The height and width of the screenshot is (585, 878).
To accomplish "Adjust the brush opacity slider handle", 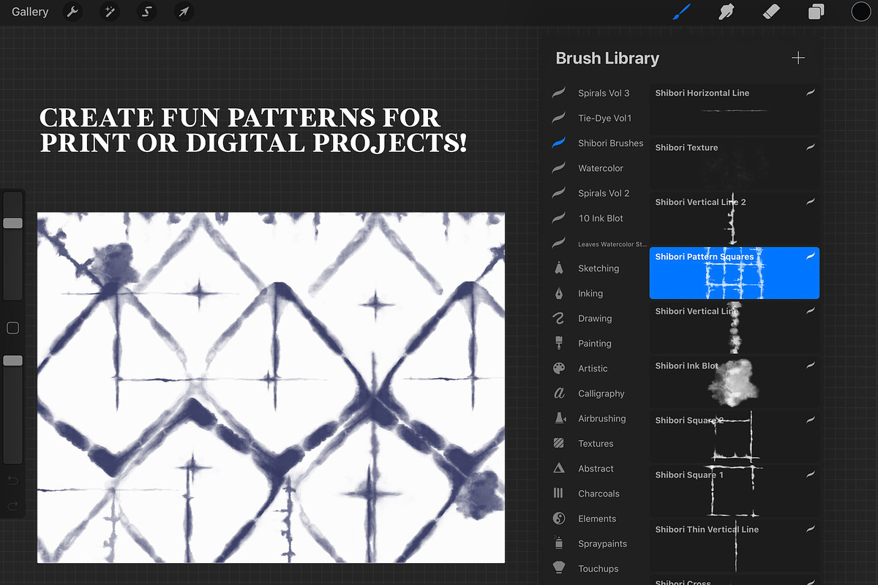I will (x=12, y=361).
